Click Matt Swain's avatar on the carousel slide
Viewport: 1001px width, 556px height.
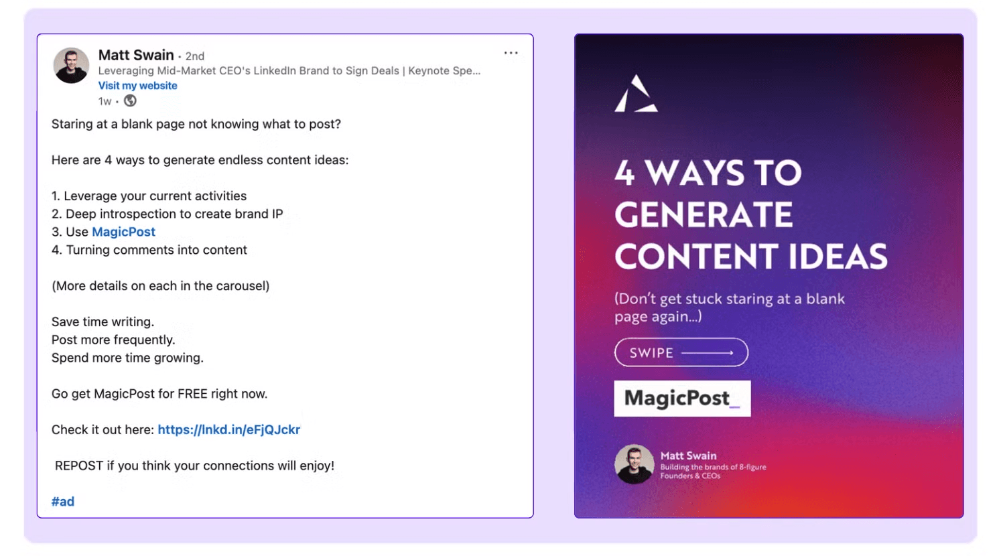[x=634, y=464]
